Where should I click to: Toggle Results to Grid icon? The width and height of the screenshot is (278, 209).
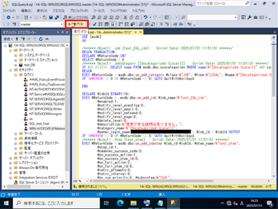tap(147, 24)
